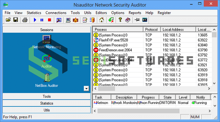This screenshot has height=122, width=220.
Task: Sort by the Notify column header
Action: coord(200,97)
